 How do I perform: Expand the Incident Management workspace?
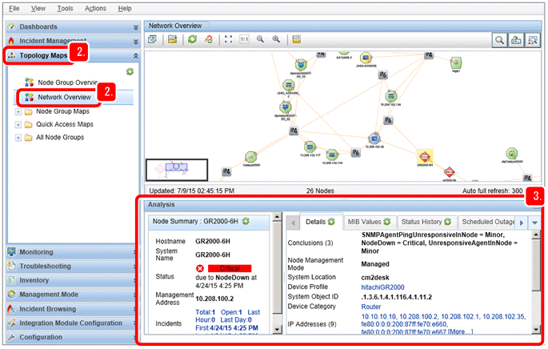coord(136,42)
